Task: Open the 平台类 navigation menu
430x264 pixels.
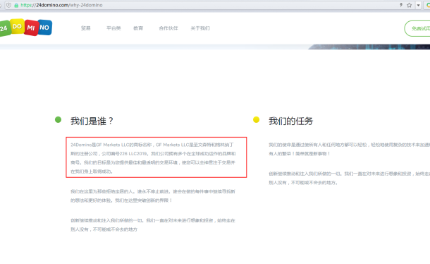Action: (113, 28)
